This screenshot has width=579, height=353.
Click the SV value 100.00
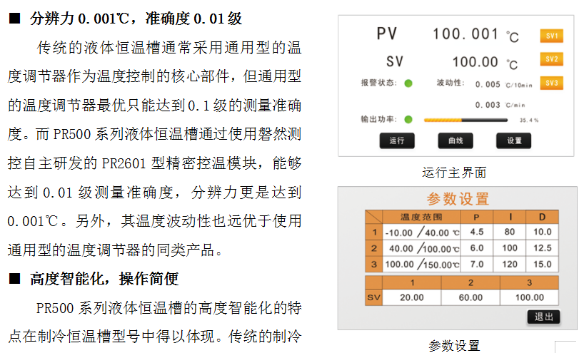pos(475,61)
